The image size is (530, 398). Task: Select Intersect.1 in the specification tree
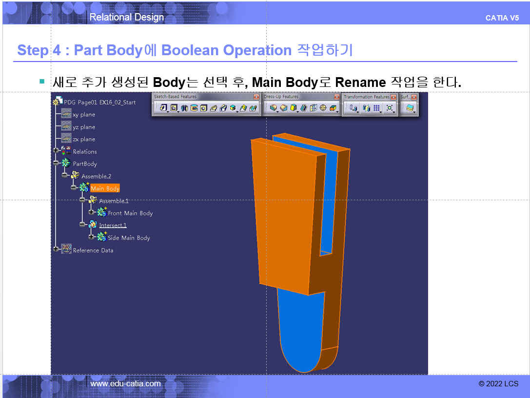113,225
